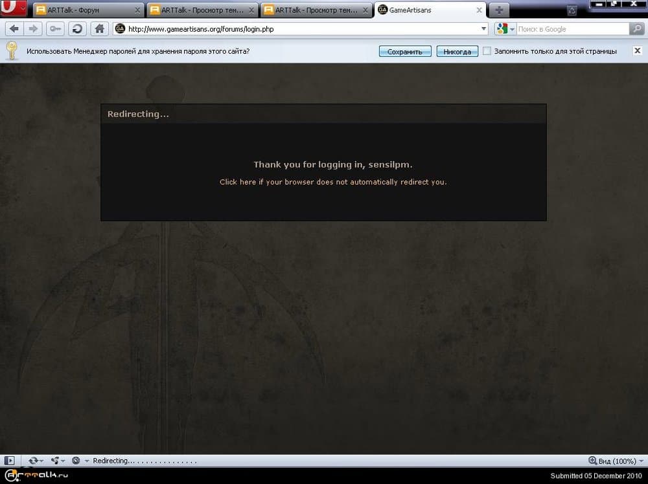Click the Back navigation arrow
The image size is (648, 484).
coord(14,29)
